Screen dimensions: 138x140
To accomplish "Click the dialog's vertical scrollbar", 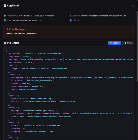I will (137, 46).
